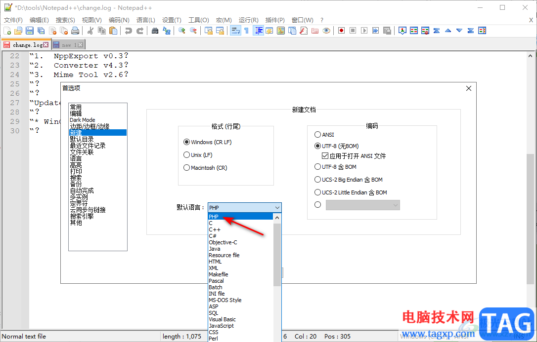
Task: Click the editor vertical scrollbar thumb
Action: click(530, 219)
